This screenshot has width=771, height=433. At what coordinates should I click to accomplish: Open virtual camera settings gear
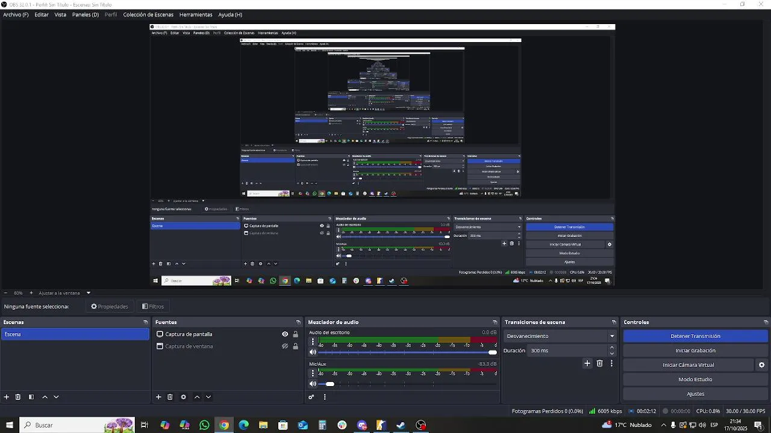point(761,365)
